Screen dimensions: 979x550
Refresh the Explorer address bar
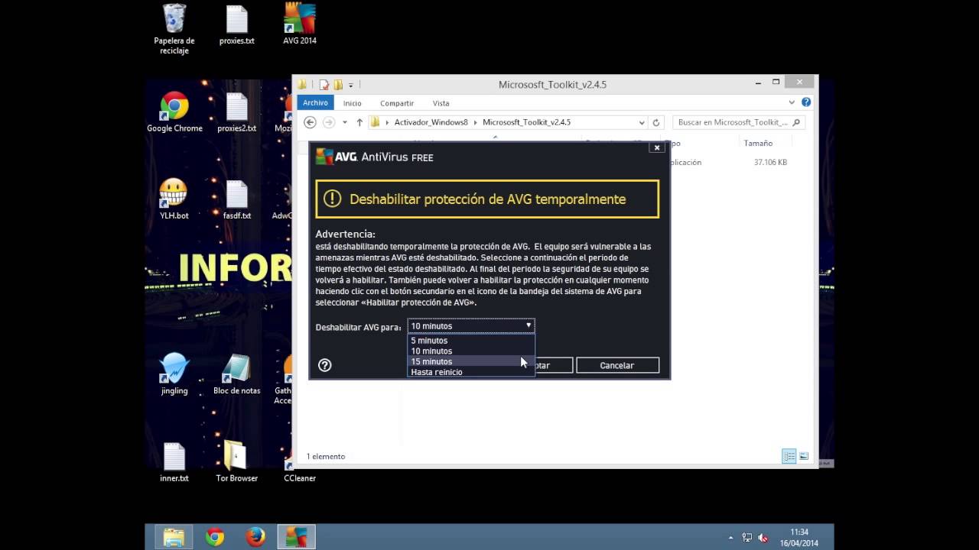click(x=656, y=122)
